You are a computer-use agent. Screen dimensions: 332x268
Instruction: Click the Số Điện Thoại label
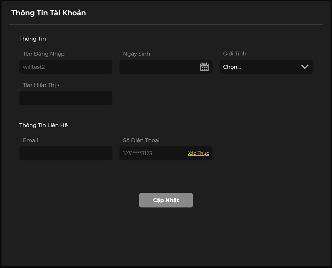coord(141,140)
